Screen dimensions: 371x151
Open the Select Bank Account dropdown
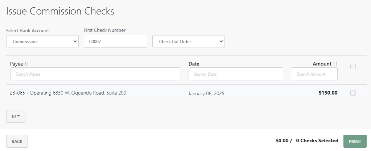tap(42, 41)
